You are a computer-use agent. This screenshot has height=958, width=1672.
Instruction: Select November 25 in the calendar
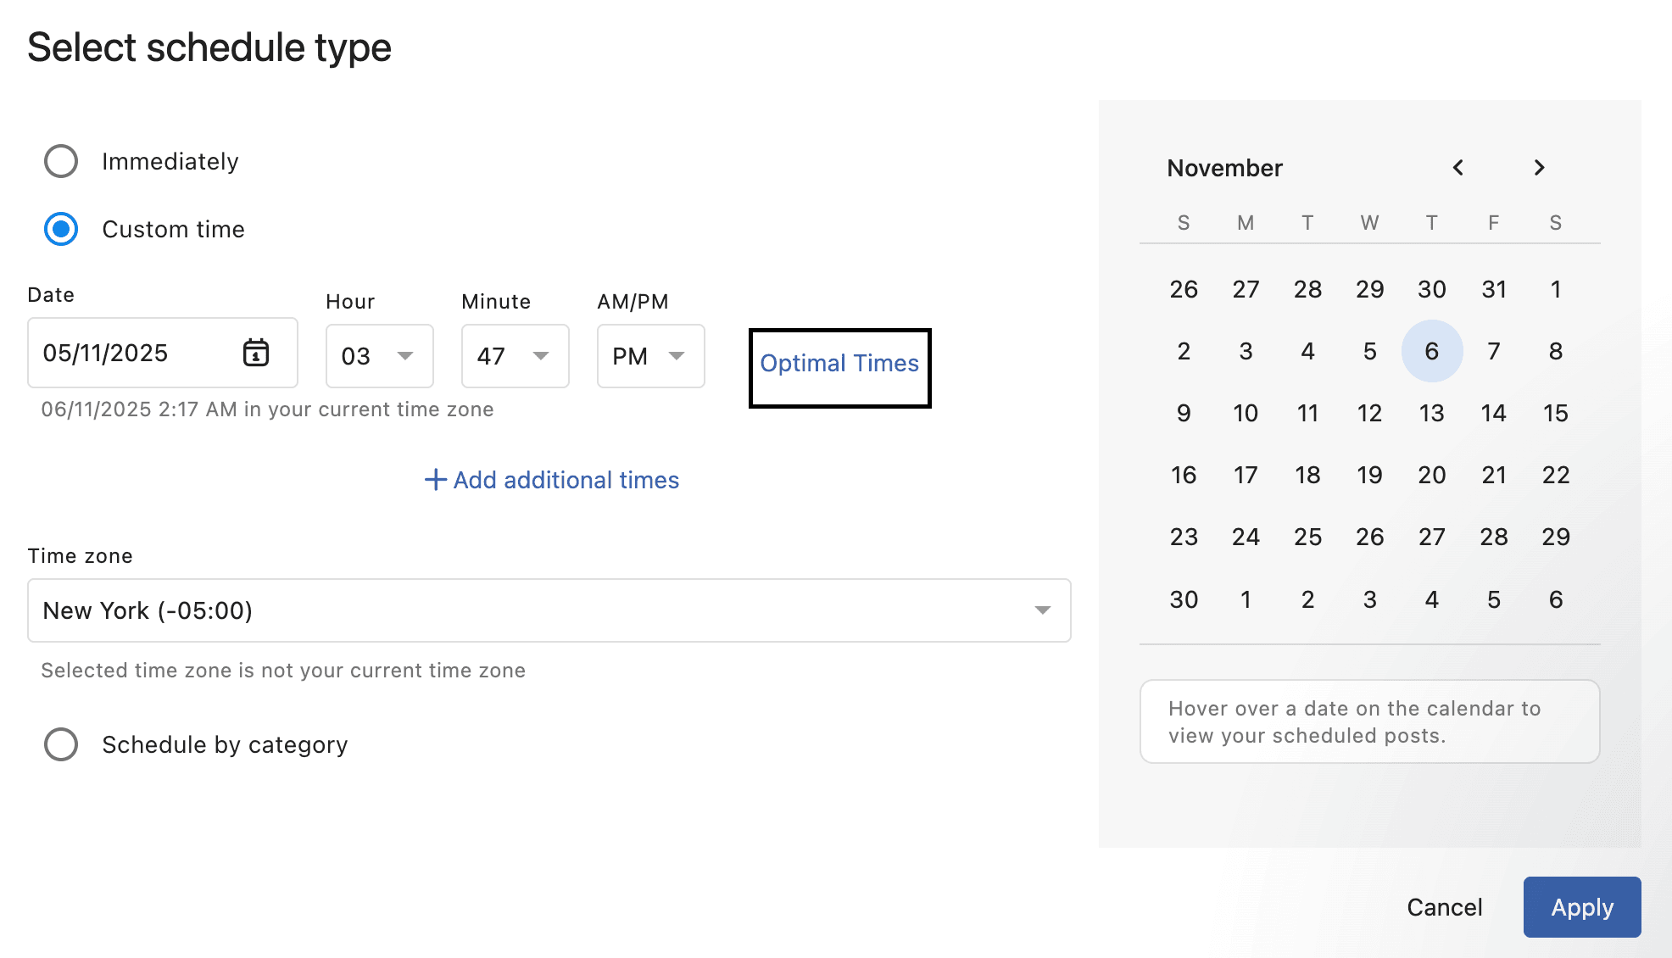[1307, 537]
